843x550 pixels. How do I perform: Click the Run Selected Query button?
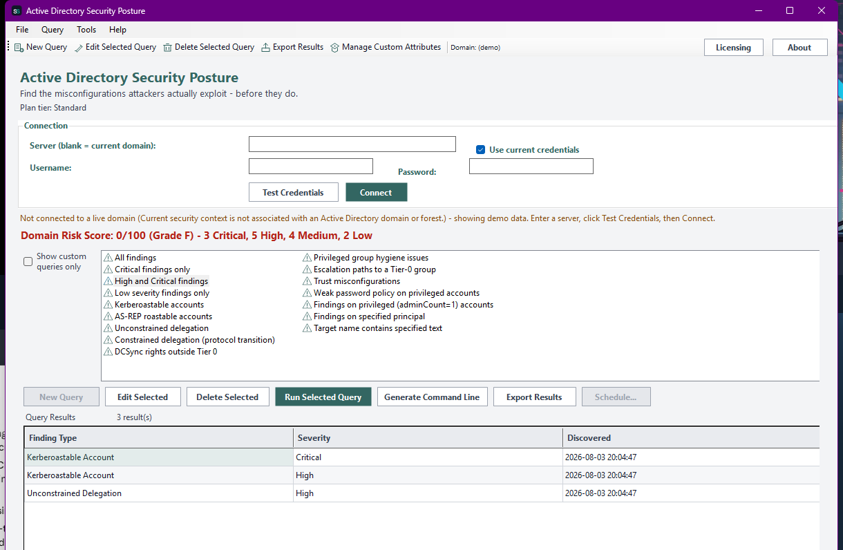[x=323, y=397]
